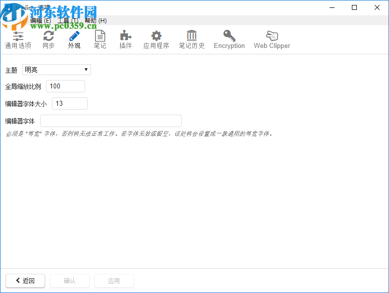Open the Encryption key section
This screenshot has height=293, width=389.
click(x=229, y=40)
